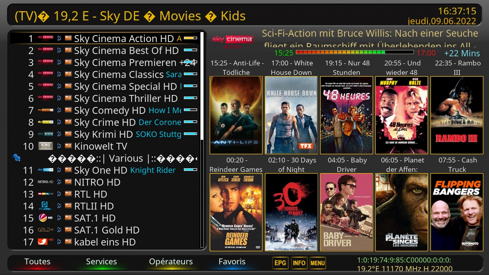Click the RTL HD channel logo
Viewport: 489px width, 275px height.
point(45,194)
